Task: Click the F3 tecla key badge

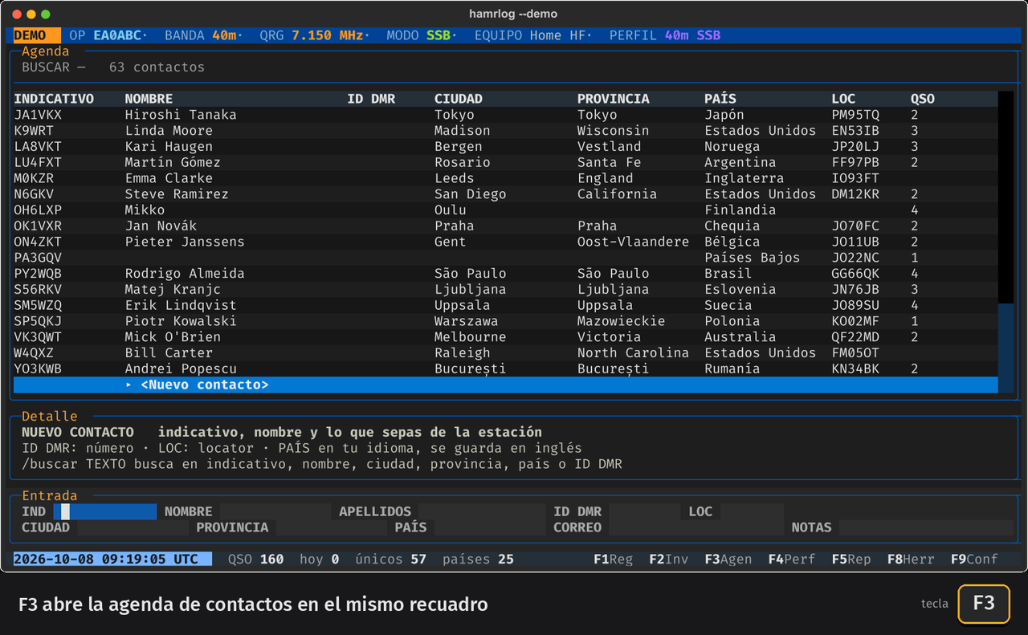Action: (984, 604)
